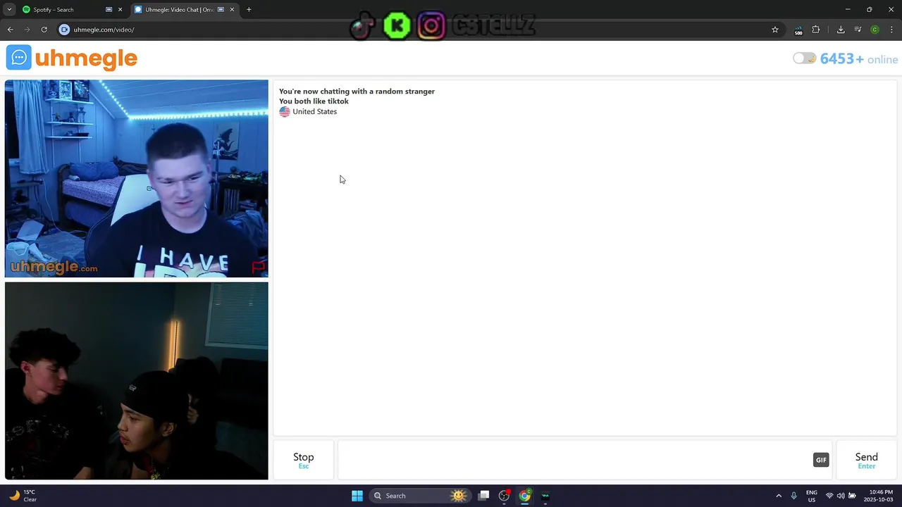
Task: Bookmark this page with the star icon
Action: (775, 30)
